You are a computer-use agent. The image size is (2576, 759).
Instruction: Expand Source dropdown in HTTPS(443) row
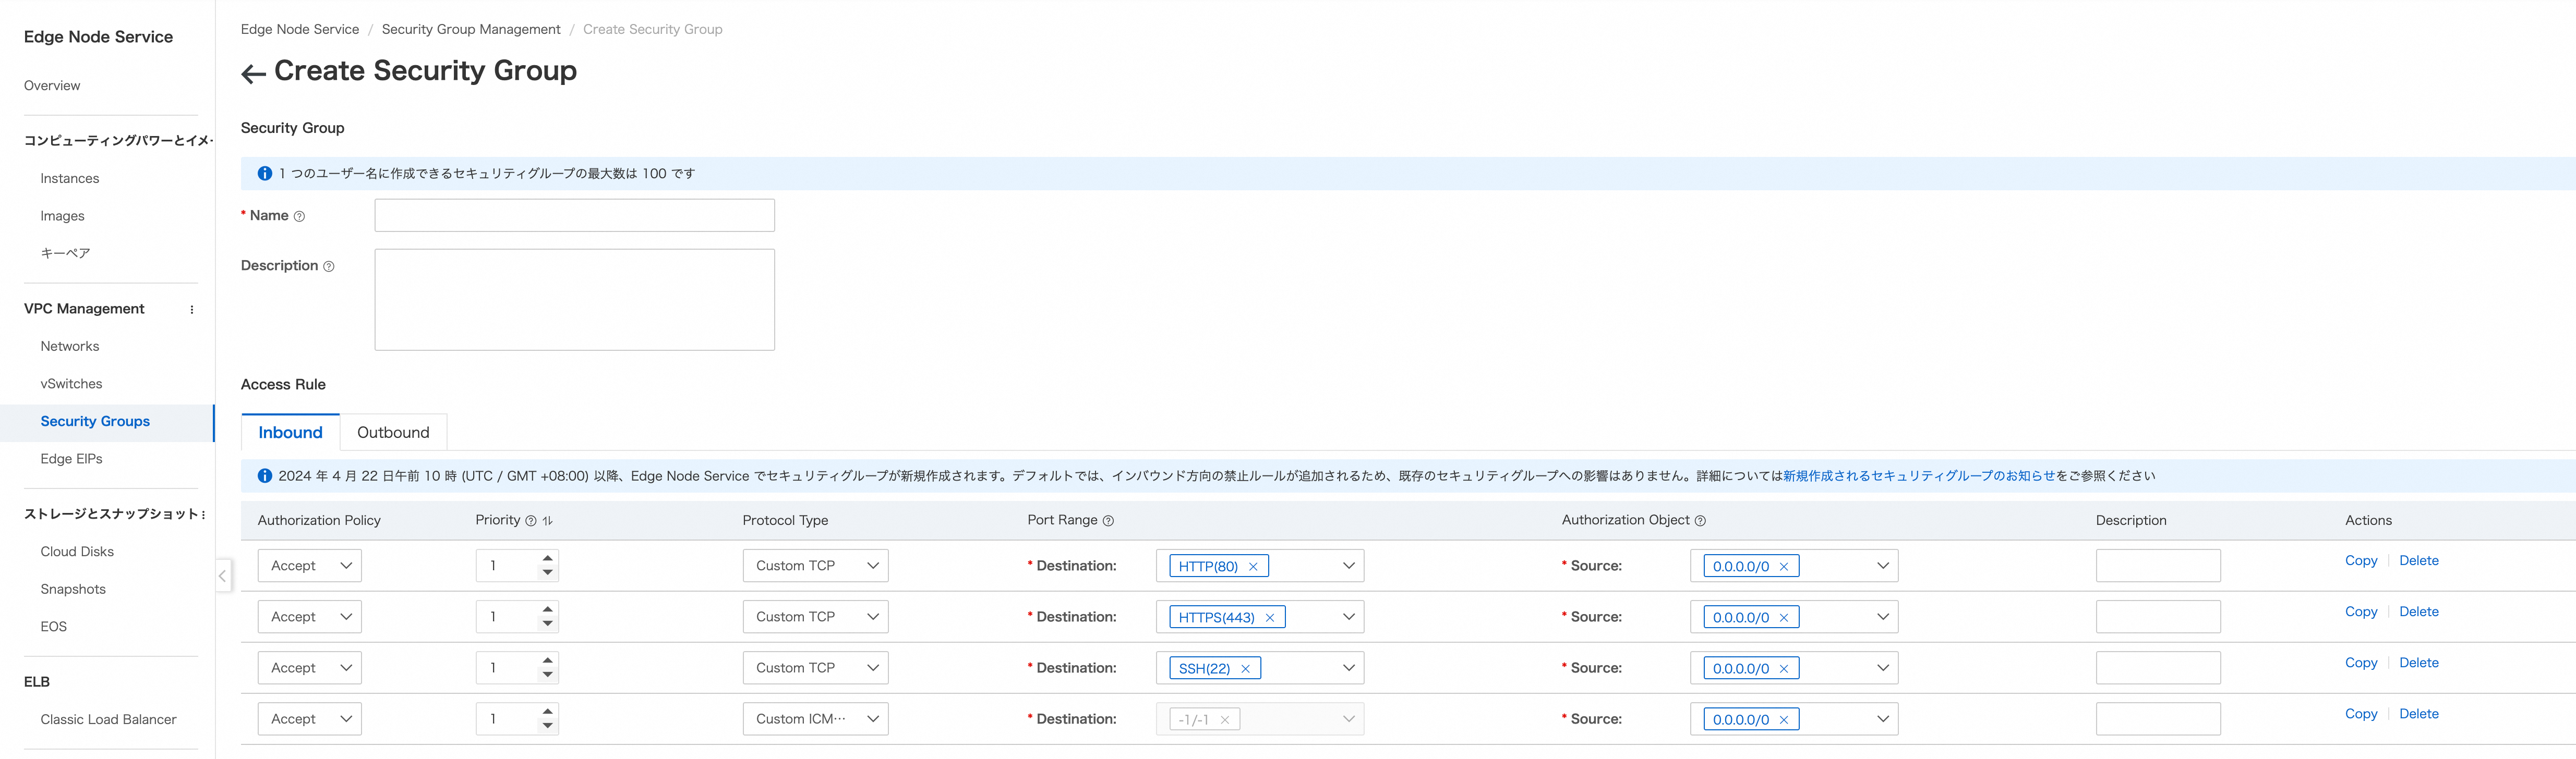(1882, 617)
